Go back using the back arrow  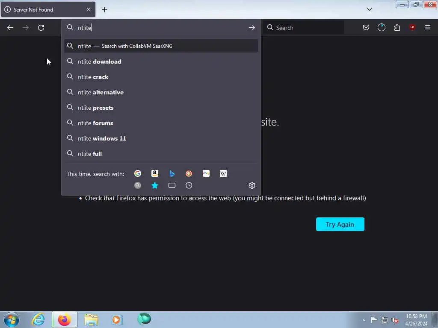click(10, 28)
